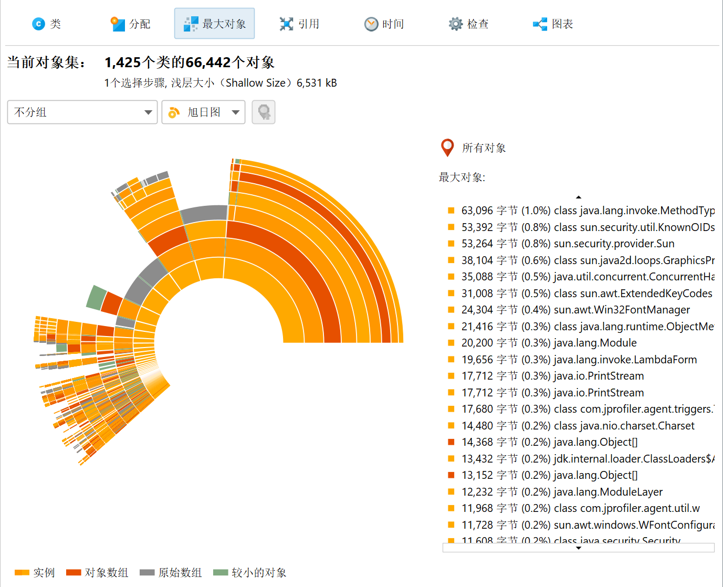The width and height of the screenshot is (723, 587).
Task: Click the 较小的对象 green legend swatch
Action: 221,572
